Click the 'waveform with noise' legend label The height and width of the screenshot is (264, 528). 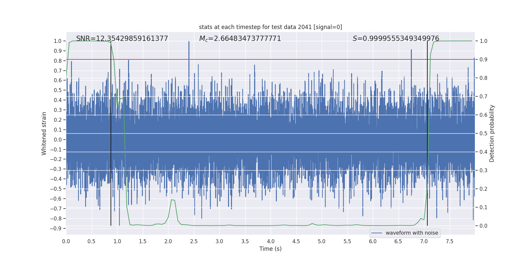pos(412,233)
